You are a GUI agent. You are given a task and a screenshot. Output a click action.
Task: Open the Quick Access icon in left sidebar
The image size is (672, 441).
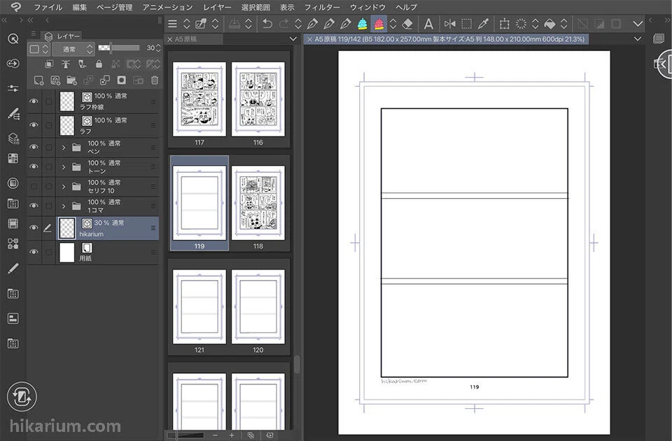[x=13, y=39]
